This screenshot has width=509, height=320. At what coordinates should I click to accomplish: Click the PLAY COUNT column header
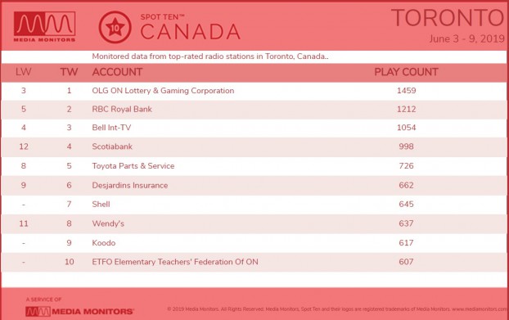[406, 72]
